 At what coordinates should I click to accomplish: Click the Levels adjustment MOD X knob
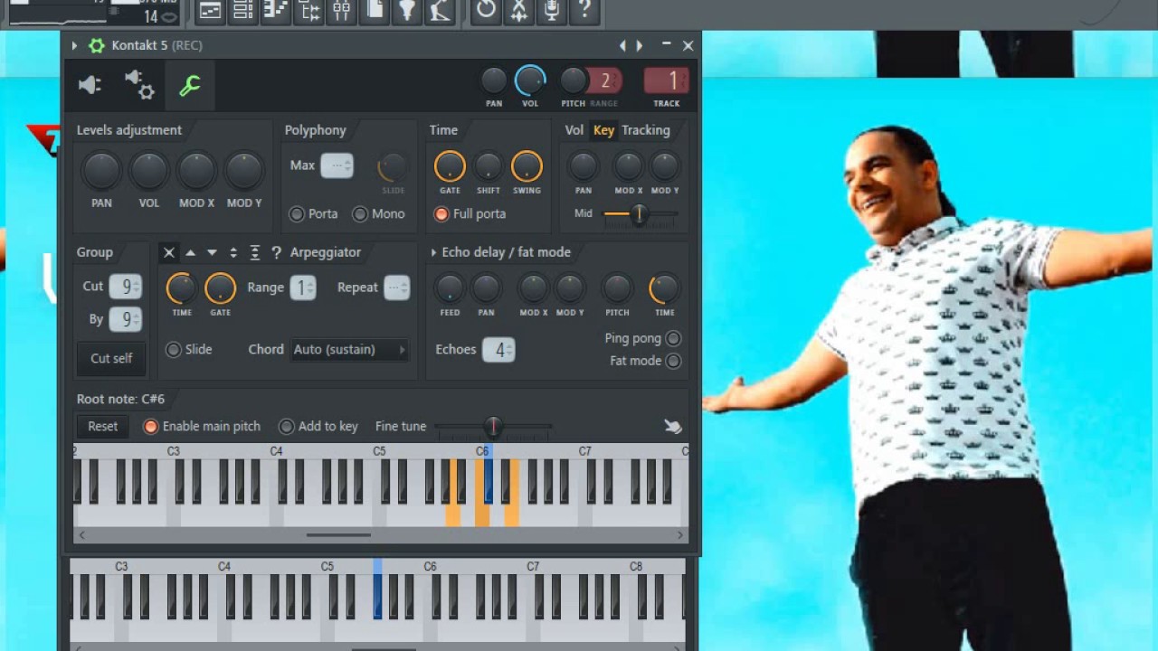click(x=196, y=170)
